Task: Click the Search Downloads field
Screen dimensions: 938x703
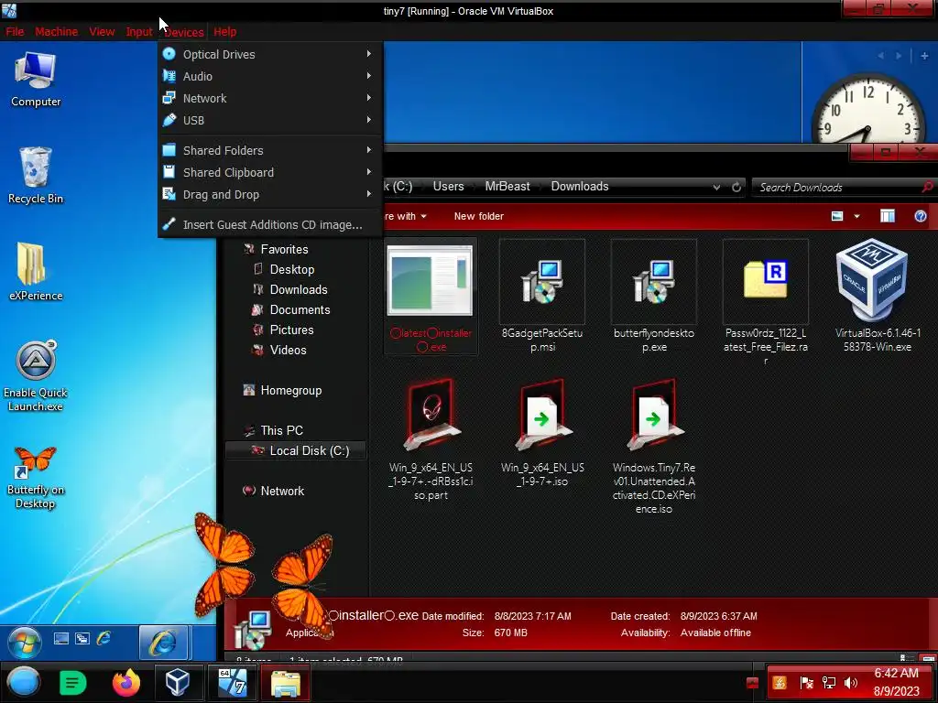Action: coord(844,187)
